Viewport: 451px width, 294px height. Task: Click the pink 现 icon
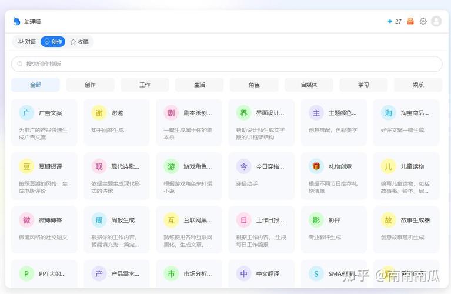coord(99,166)
